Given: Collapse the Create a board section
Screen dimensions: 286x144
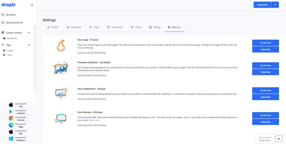Looking at the screenshot, I should coord(29,33).
